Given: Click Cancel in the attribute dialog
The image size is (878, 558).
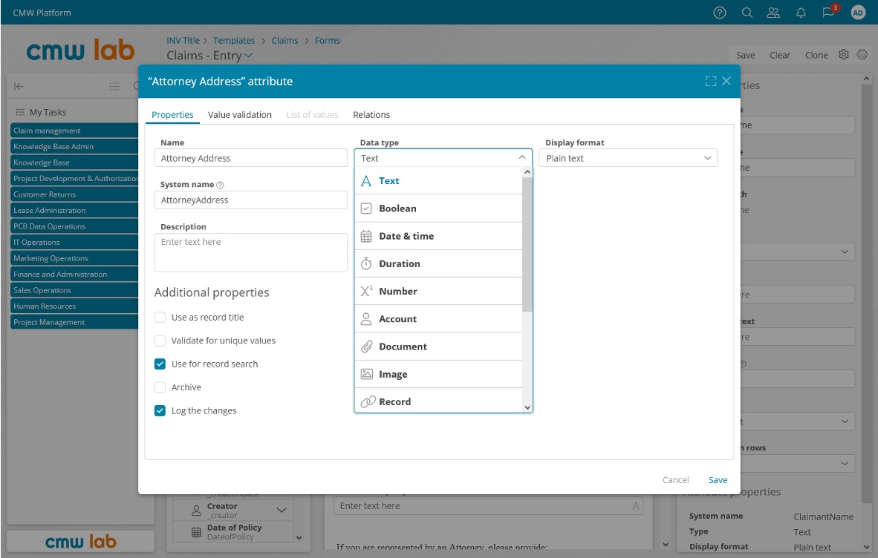Looking at the screenshot, I should 675,480.
